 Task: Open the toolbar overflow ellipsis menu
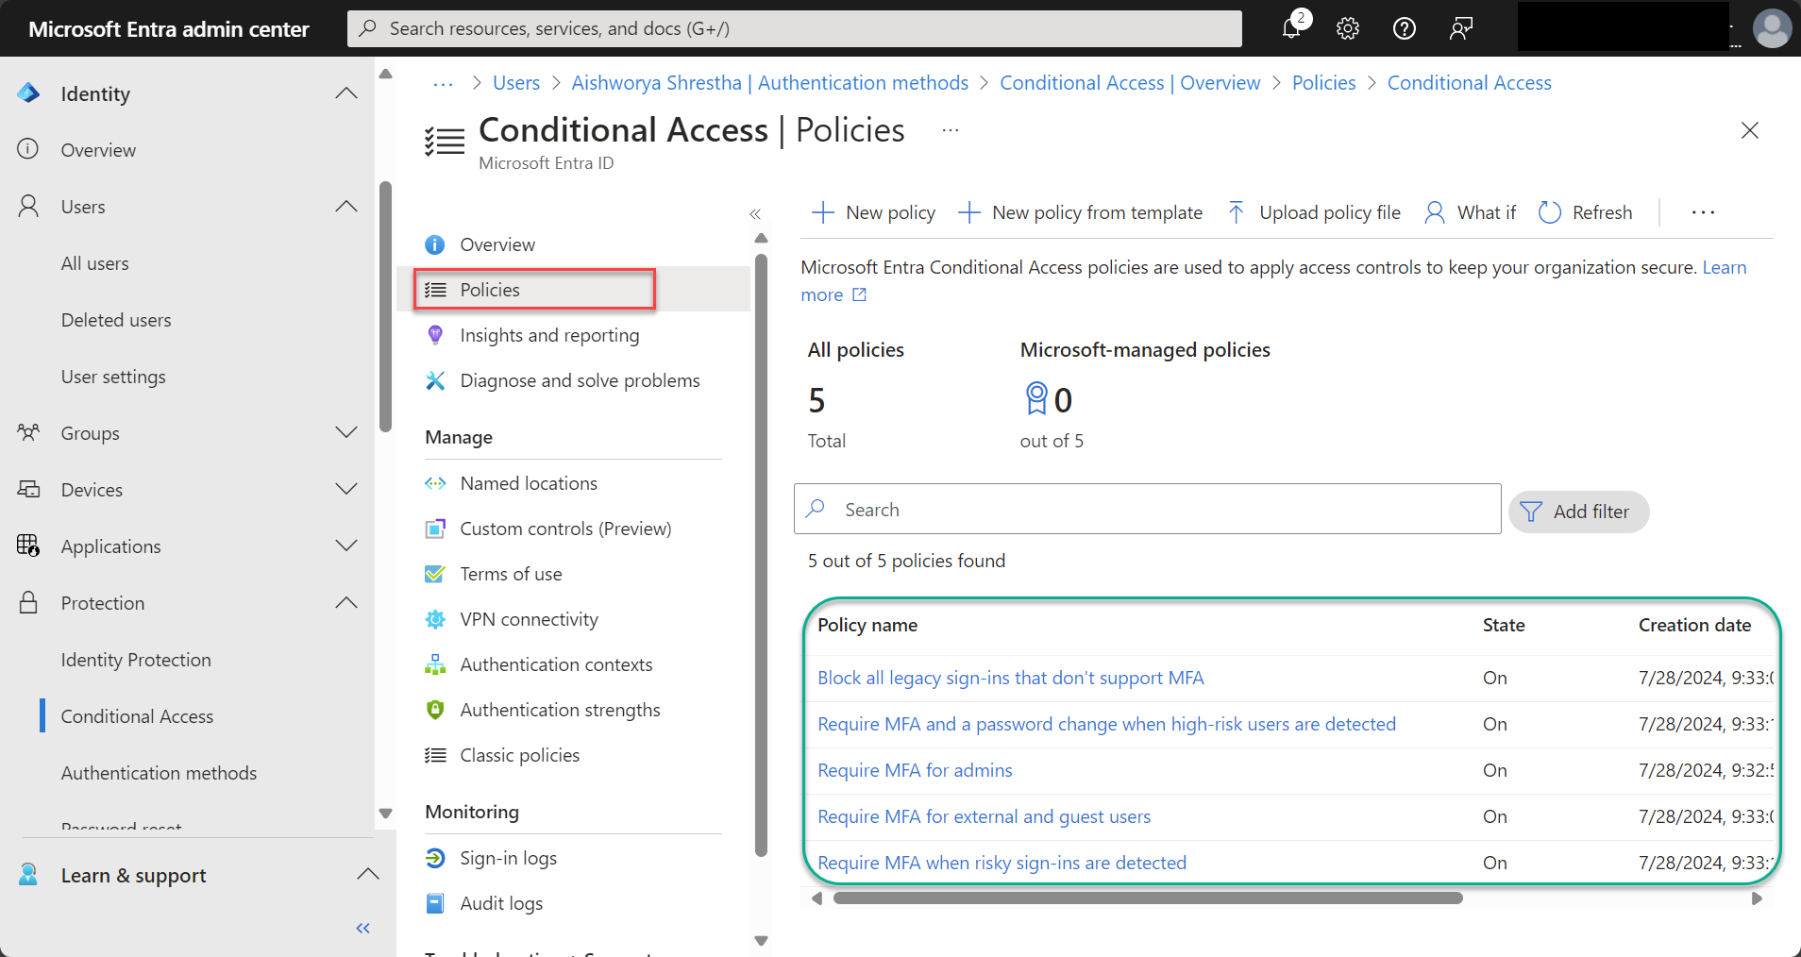coord(1703,212)
